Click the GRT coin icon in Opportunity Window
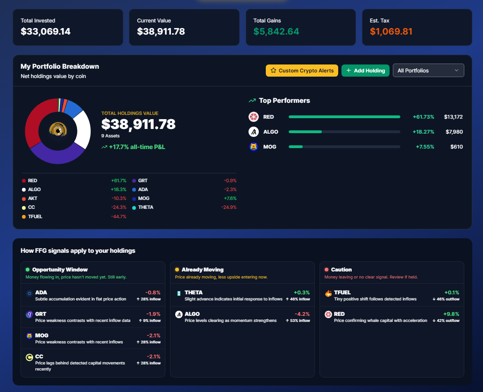Viewport: 483px width, 392px height. [x=29, y=314]
